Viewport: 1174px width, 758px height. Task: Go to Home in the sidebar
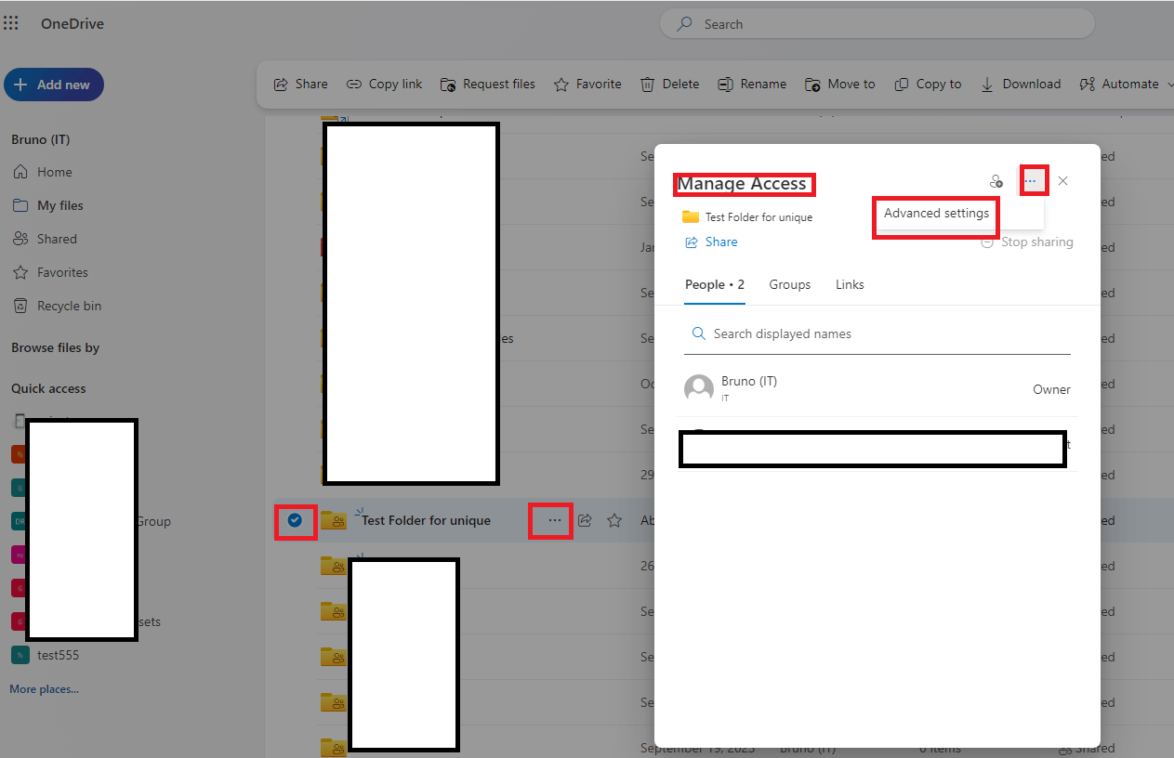[44, 172]
